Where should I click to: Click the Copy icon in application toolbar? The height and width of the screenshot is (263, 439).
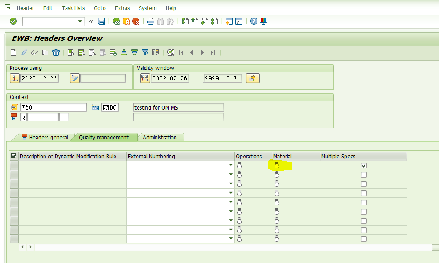pyautogui.click(x=45, y=52)
